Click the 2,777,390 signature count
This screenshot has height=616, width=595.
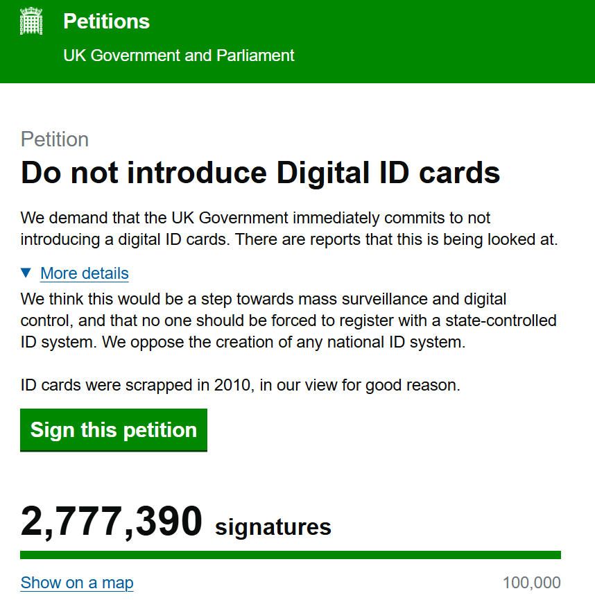pos(112,522)
